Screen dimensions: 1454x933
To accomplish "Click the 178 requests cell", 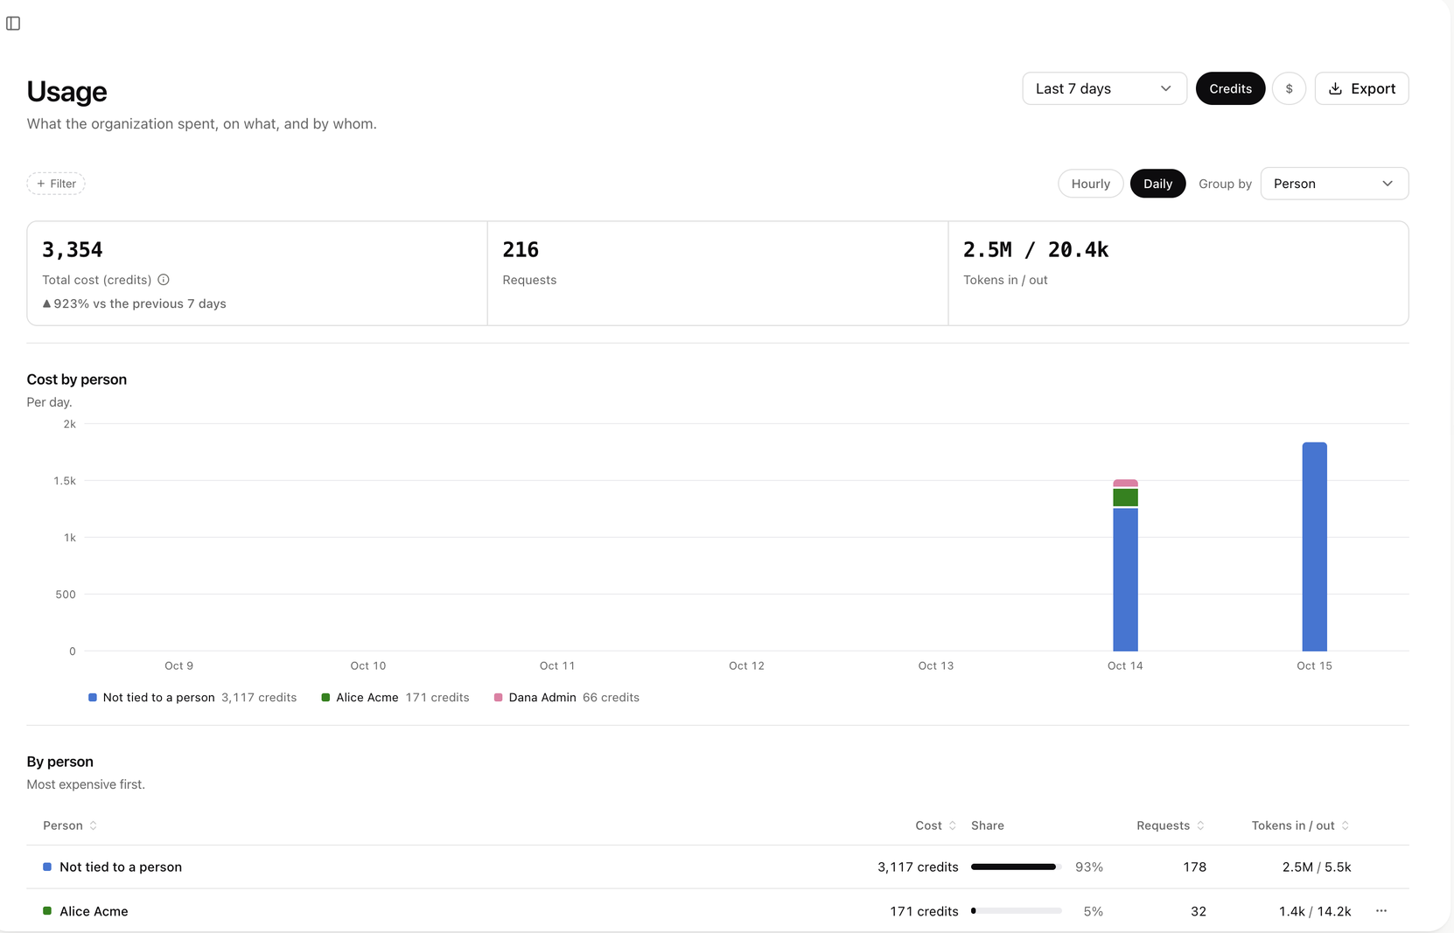I will point(1194,867).
